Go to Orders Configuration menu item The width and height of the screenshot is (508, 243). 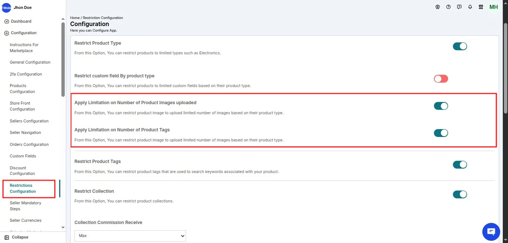(29, 144)
